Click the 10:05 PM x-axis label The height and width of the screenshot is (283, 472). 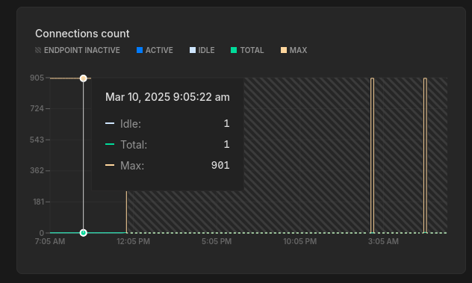pos(299,241)
